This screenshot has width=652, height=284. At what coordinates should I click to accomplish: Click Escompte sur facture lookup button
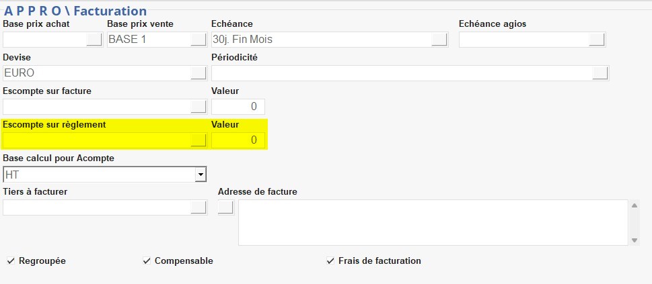(198, 106)
